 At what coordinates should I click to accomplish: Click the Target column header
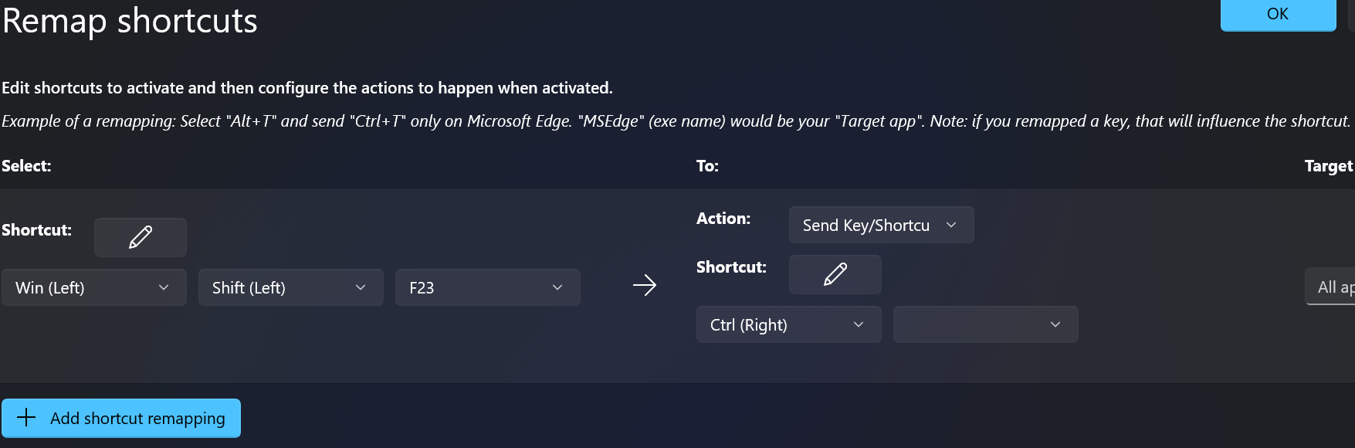[x=1329, y=166]
